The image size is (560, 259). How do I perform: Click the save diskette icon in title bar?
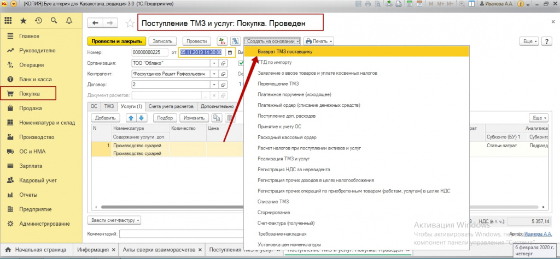[360, 4]
